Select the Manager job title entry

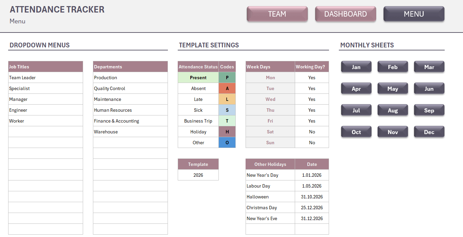[x=45, y=99]
